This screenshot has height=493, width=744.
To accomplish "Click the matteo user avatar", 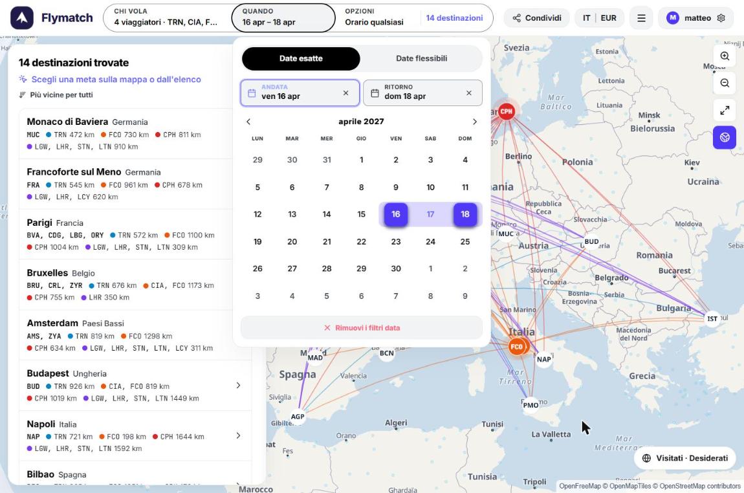I will [672, 18].
